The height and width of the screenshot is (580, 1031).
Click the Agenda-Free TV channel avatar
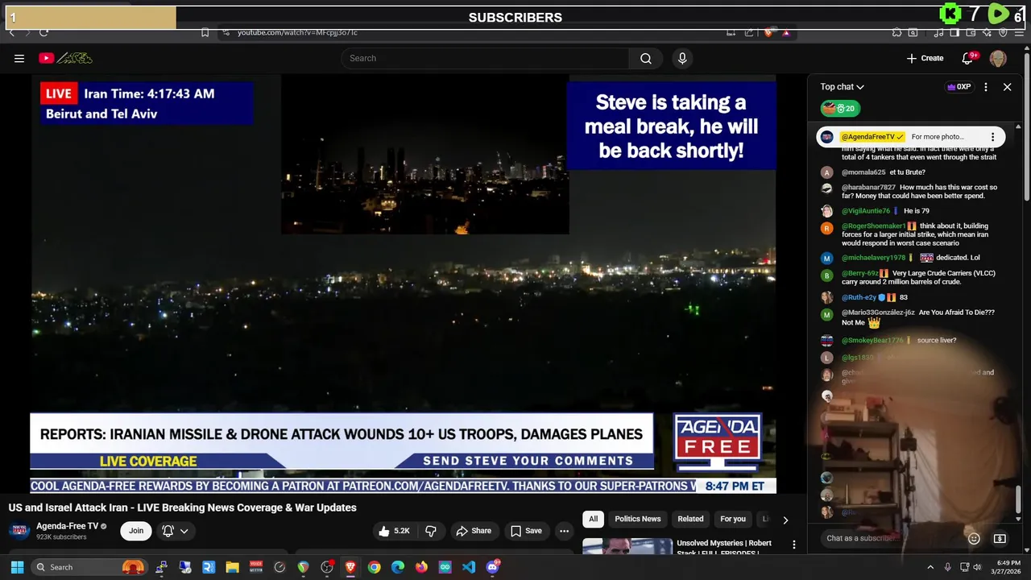(19, 531)
